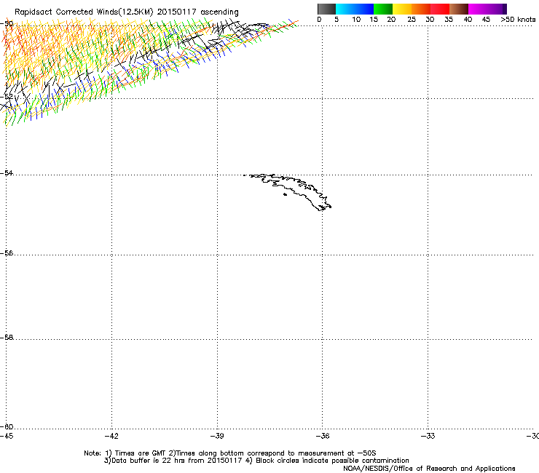Click the -58 latitude axis label
This screenshot has width=539, height=473.
[7, 338]
